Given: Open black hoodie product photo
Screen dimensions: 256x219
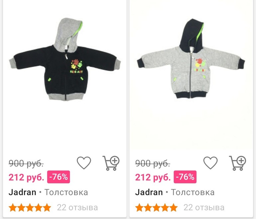Looking at the screenshot, I should pos(65,59).
